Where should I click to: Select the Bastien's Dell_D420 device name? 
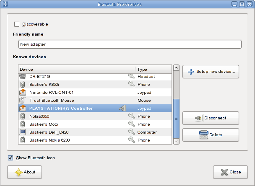49,132
